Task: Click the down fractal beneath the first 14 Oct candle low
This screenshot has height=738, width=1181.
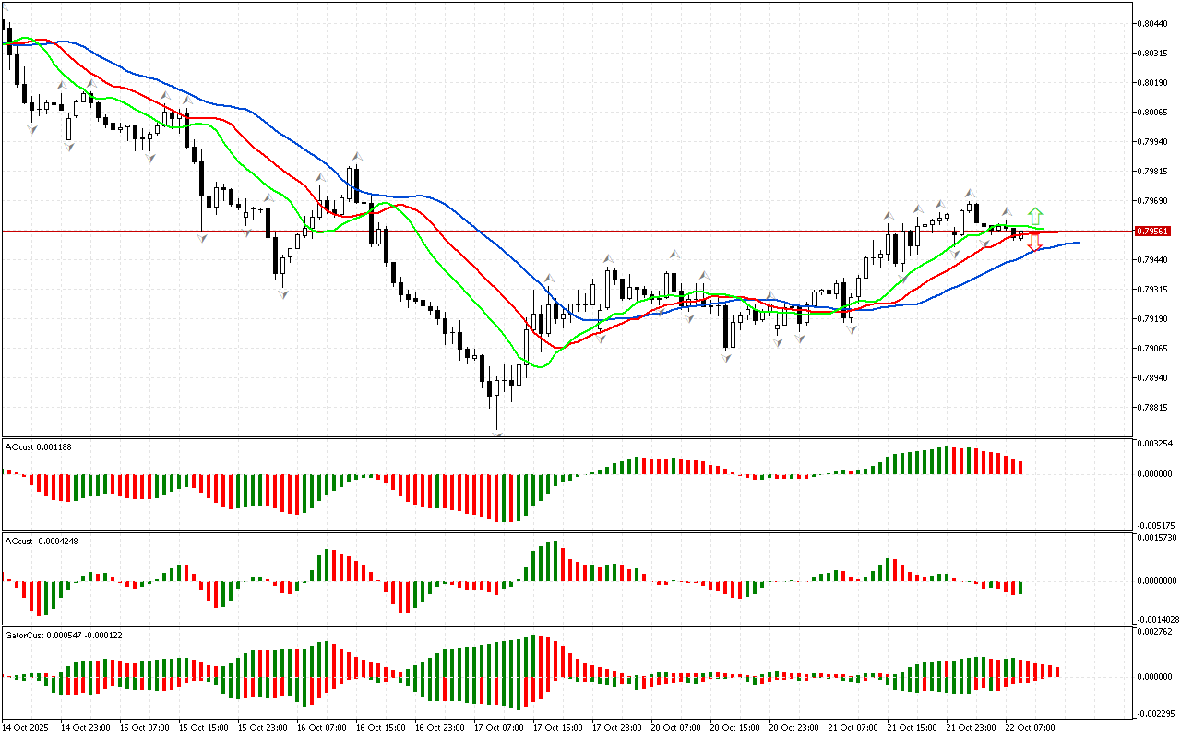Action: tap(32, 129)
